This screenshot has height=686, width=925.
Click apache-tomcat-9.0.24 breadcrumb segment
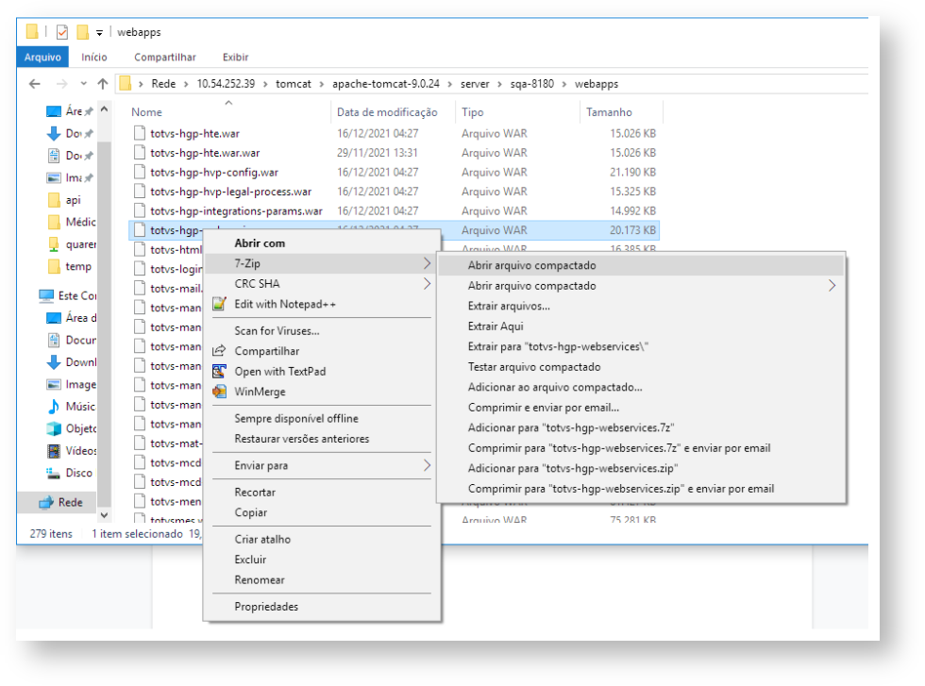386,84
